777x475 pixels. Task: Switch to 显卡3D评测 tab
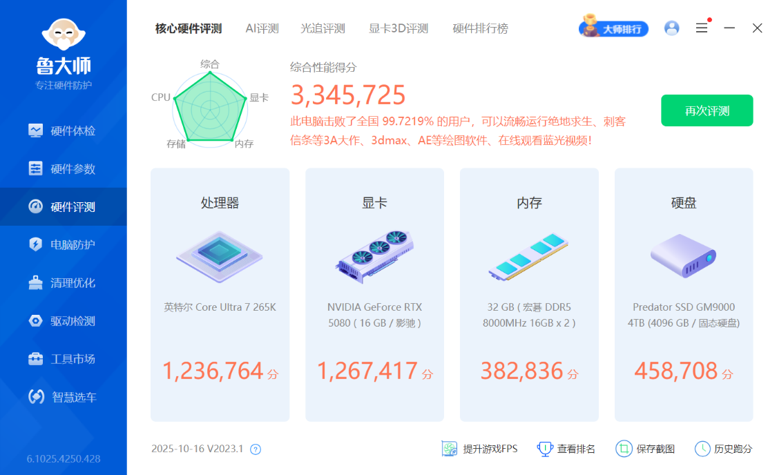pos(399,29)
